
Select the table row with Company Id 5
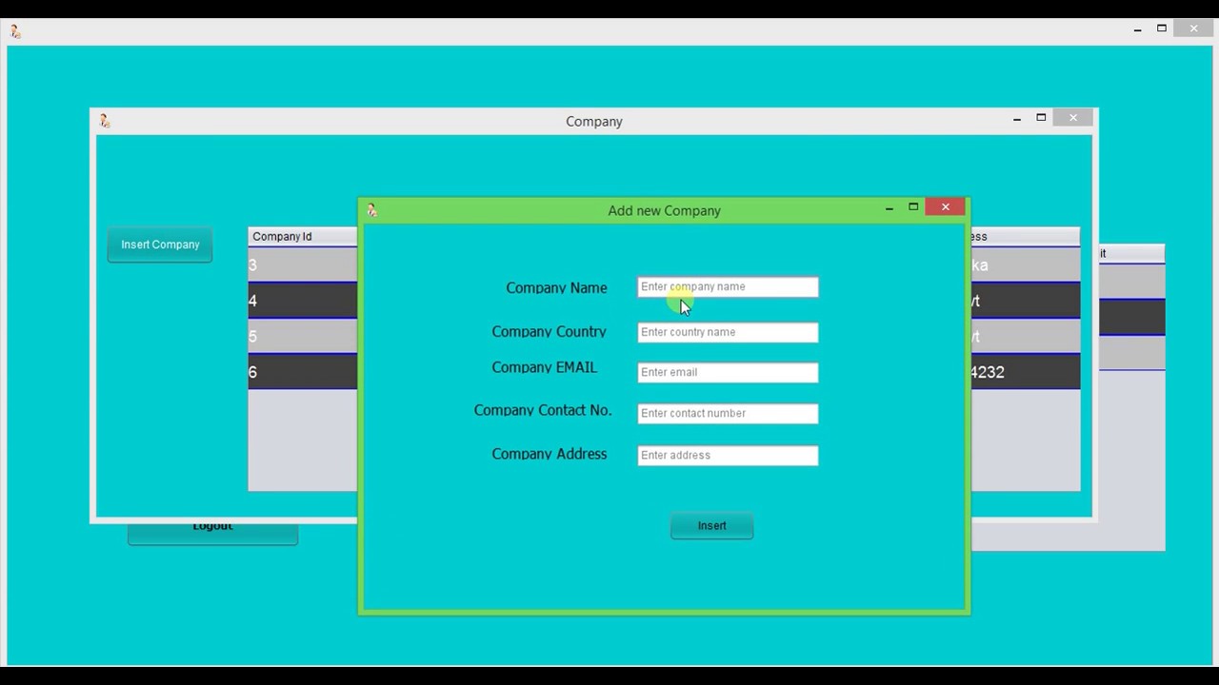point(303,336)
